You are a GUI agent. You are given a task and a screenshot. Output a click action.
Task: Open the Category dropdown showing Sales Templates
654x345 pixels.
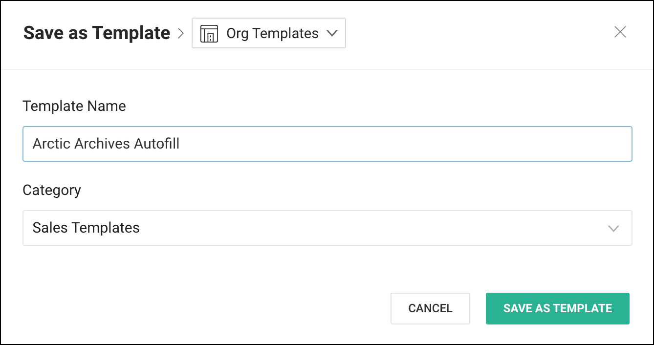pos(327,228)
